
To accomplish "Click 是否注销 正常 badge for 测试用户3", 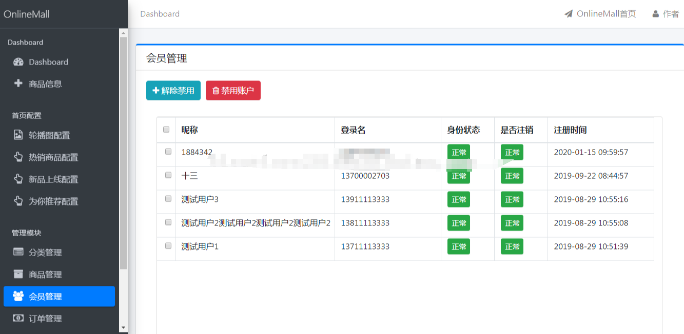I will pos(512,199).
